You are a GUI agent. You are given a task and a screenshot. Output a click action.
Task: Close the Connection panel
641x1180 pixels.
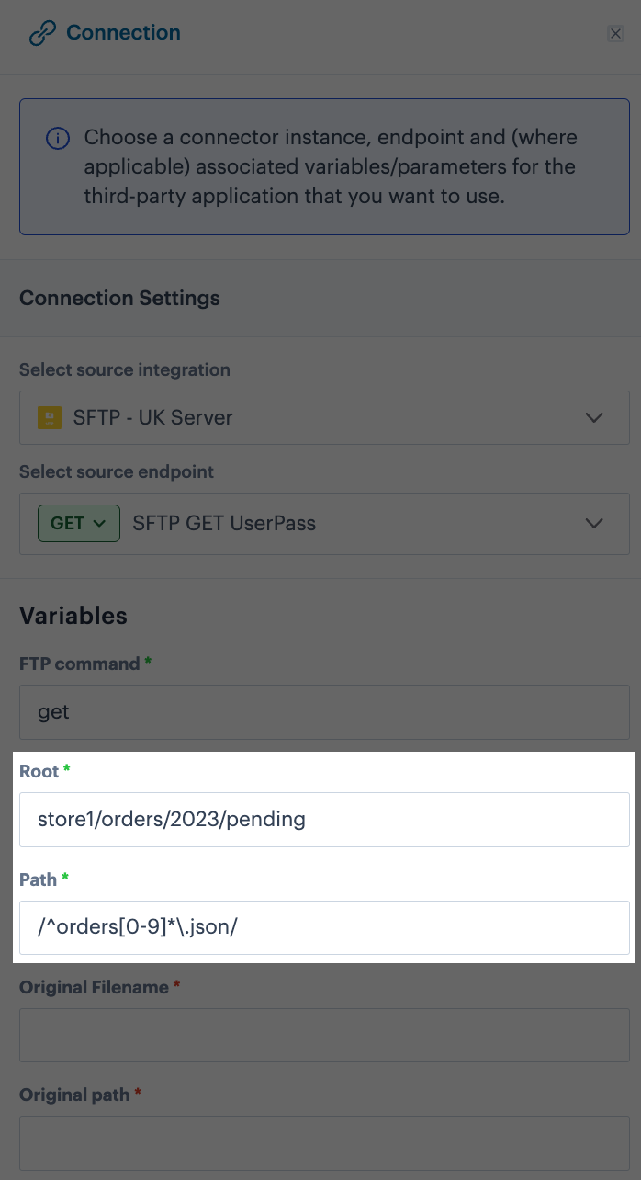(615, 33)
